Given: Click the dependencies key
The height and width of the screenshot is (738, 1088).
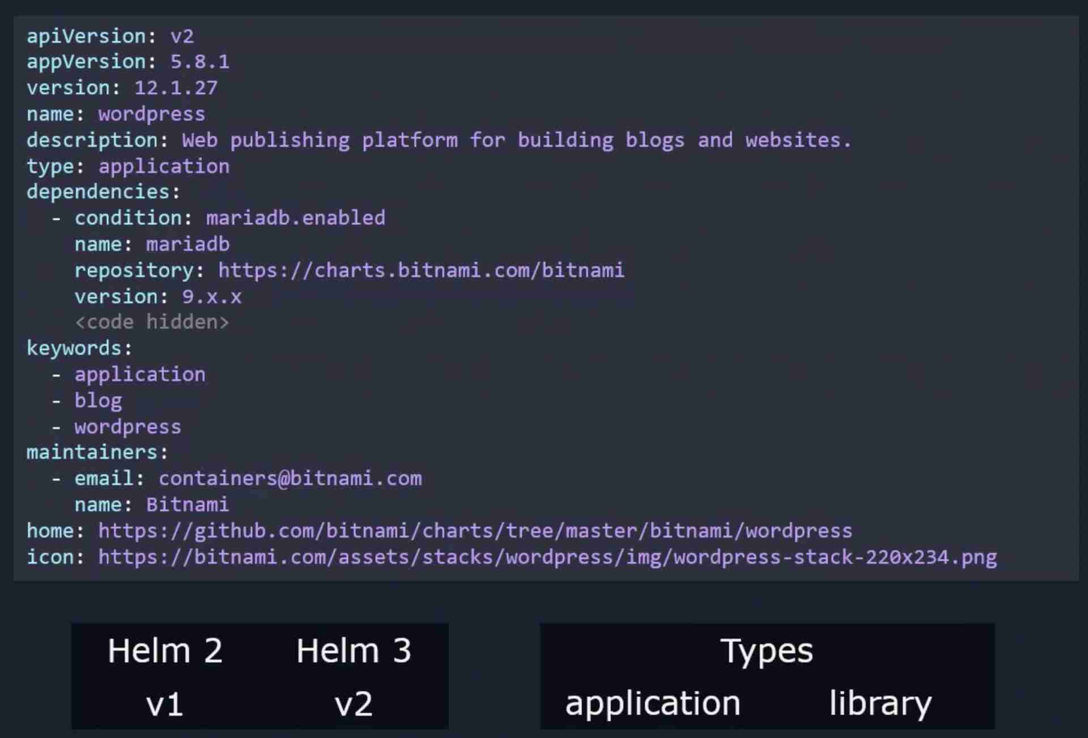Looking at the screenshot, I should [x=103, y=192].
